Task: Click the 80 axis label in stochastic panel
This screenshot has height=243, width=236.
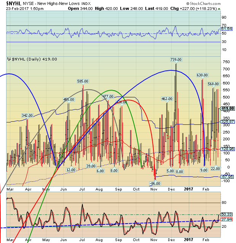Action: (224, 203)
